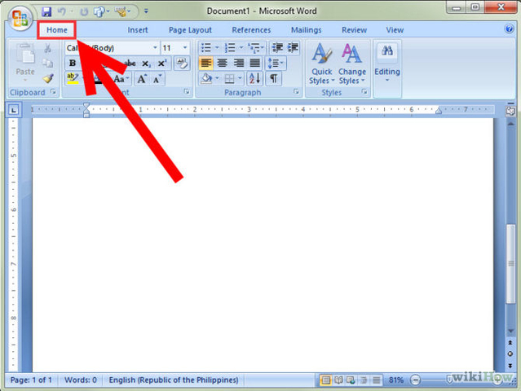Click English (Republic of the Philippines) language
The height and width of the screenshot is (391, 521).
(174, 380)
